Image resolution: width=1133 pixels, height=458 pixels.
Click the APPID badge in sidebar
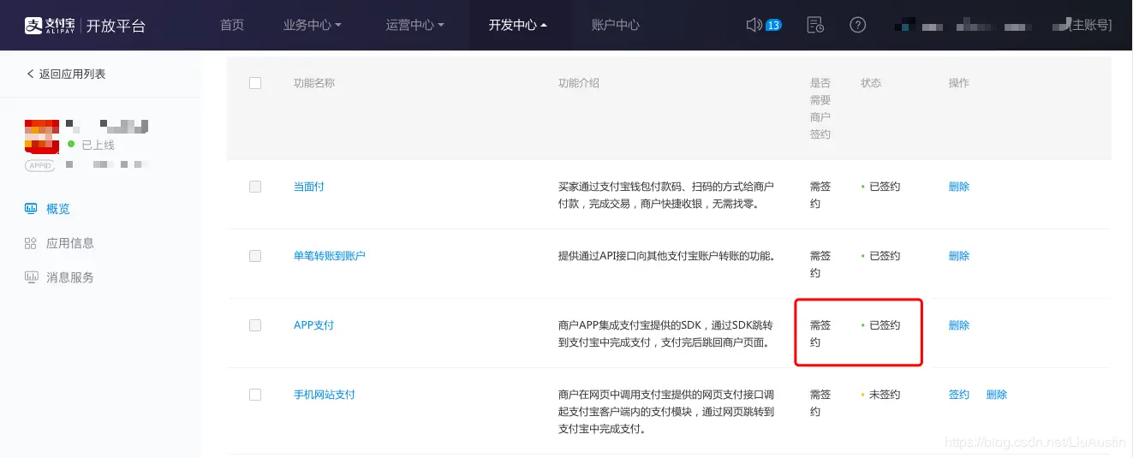[x=40, y=165]
